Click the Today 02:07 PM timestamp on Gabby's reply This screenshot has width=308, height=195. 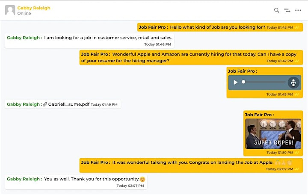coord(130,186)
